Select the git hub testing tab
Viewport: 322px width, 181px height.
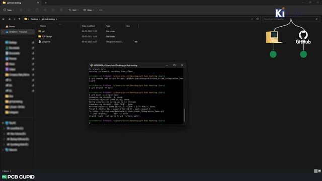pos(21,3)
